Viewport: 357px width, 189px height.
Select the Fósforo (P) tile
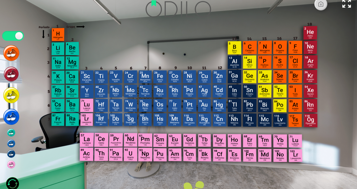[265, 62]
